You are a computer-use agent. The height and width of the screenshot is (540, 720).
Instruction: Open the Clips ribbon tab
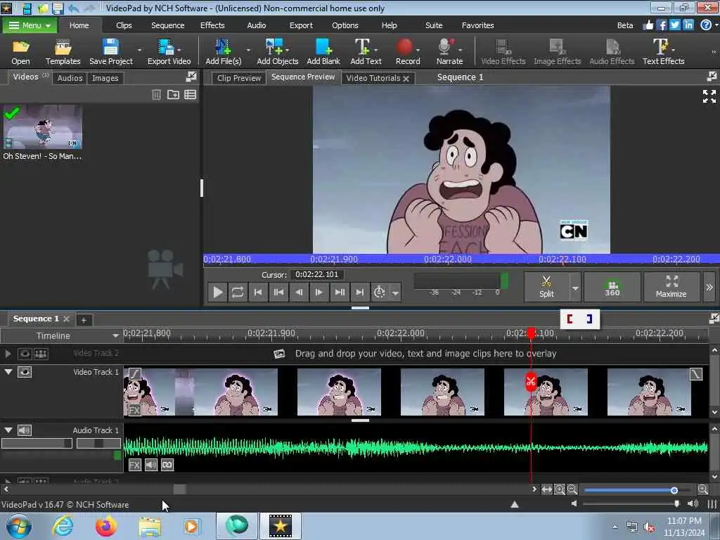(124, 25)
